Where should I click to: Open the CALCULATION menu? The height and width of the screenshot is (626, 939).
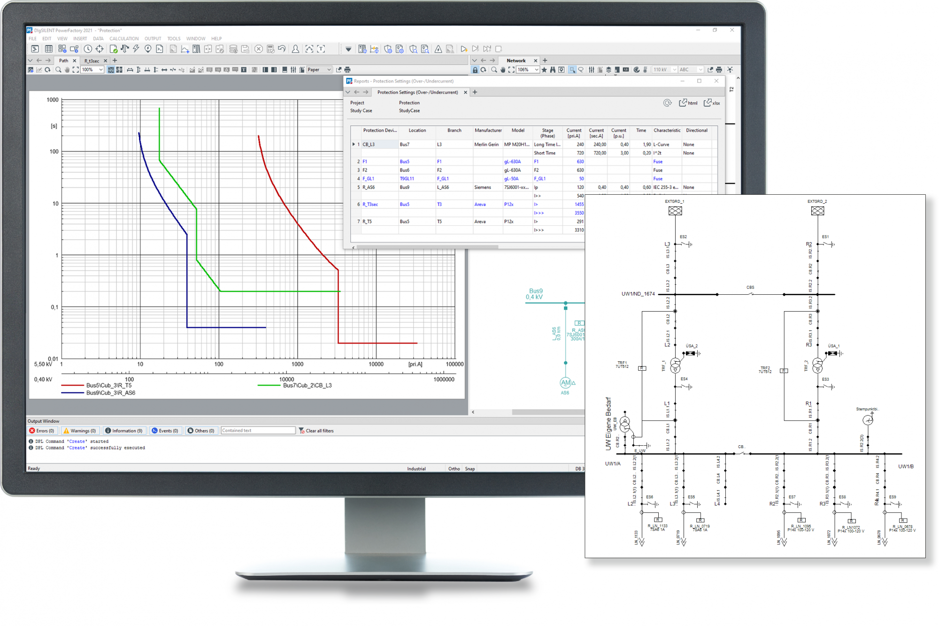(x=124, y=39)
